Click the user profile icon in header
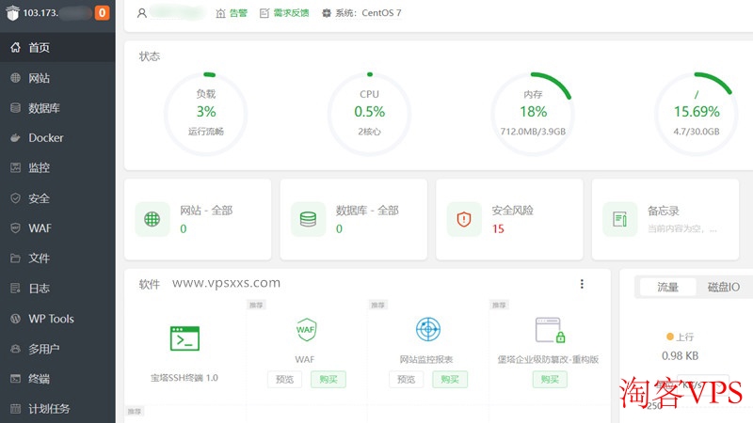Viewport: 753px width, 423px height. pos(142,13)
